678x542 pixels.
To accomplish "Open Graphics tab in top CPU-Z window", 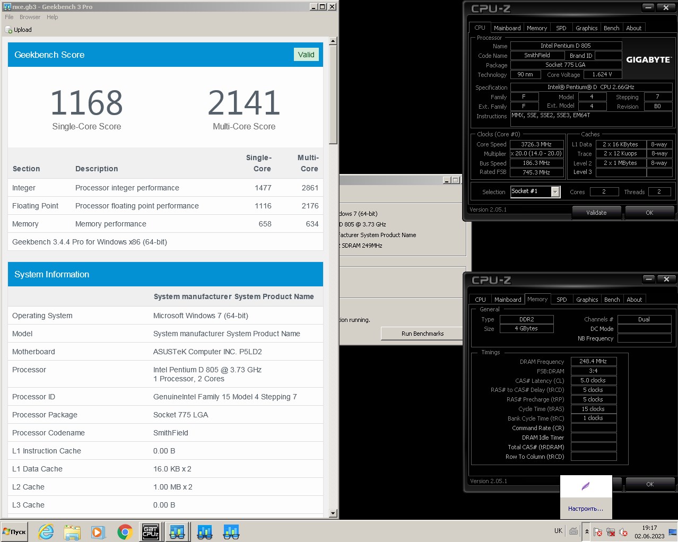I will 587,28.
